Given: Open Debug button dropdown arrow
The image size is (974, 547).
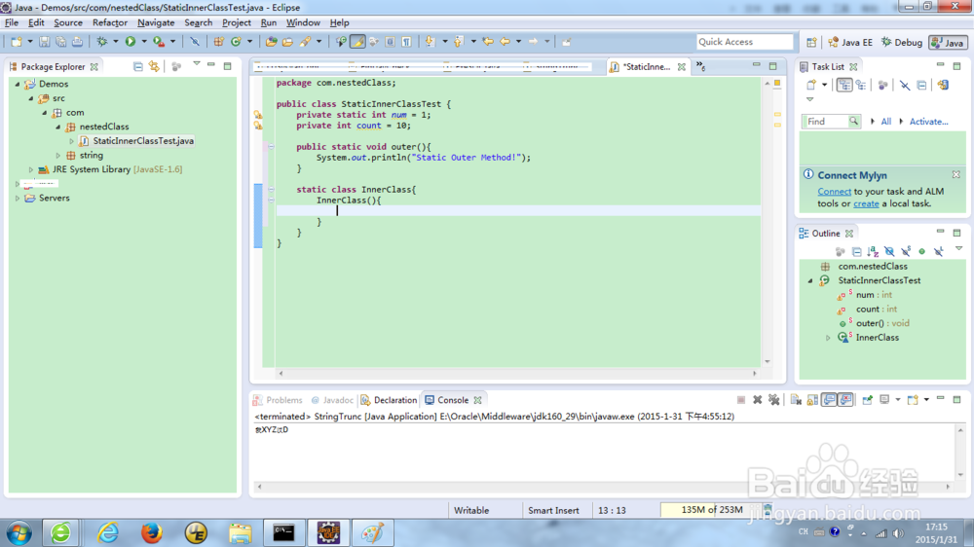Looking at the screenshot, I should (116, 42).
